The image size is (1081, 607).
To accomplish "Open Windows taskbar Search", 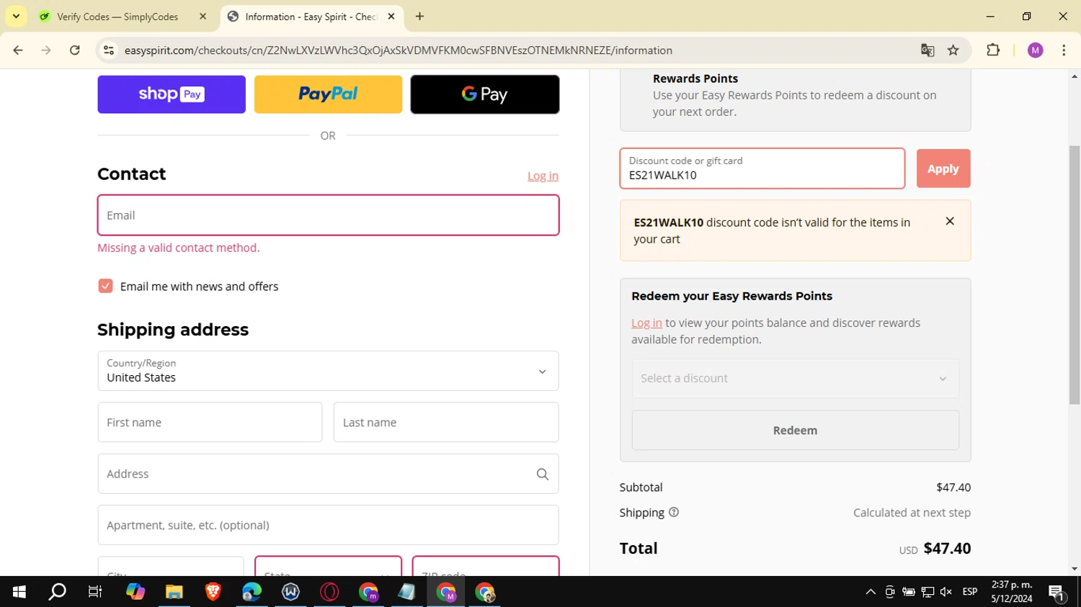I will click(57, 592).
